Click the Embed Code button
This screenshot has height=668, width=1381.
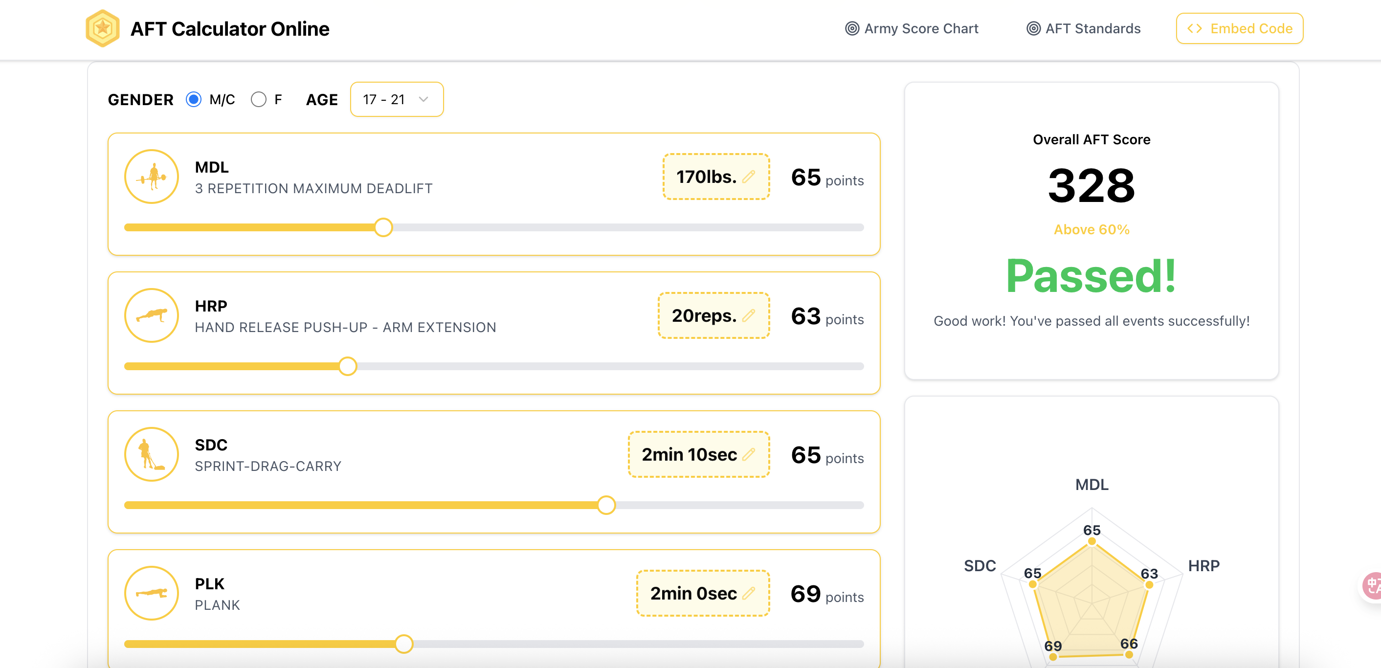1240,28
